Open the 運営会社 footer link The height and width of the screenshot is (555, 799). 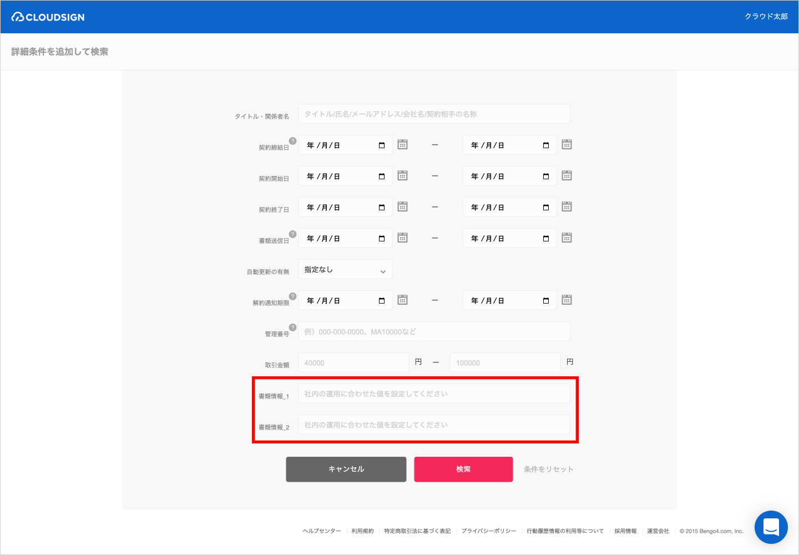(x=658, y=531)
